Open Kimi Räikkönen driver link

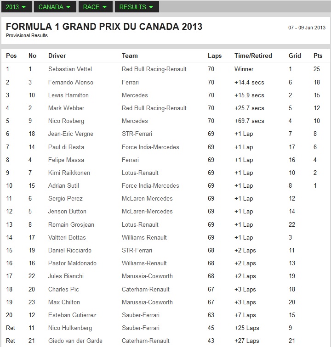click(69, 173)
